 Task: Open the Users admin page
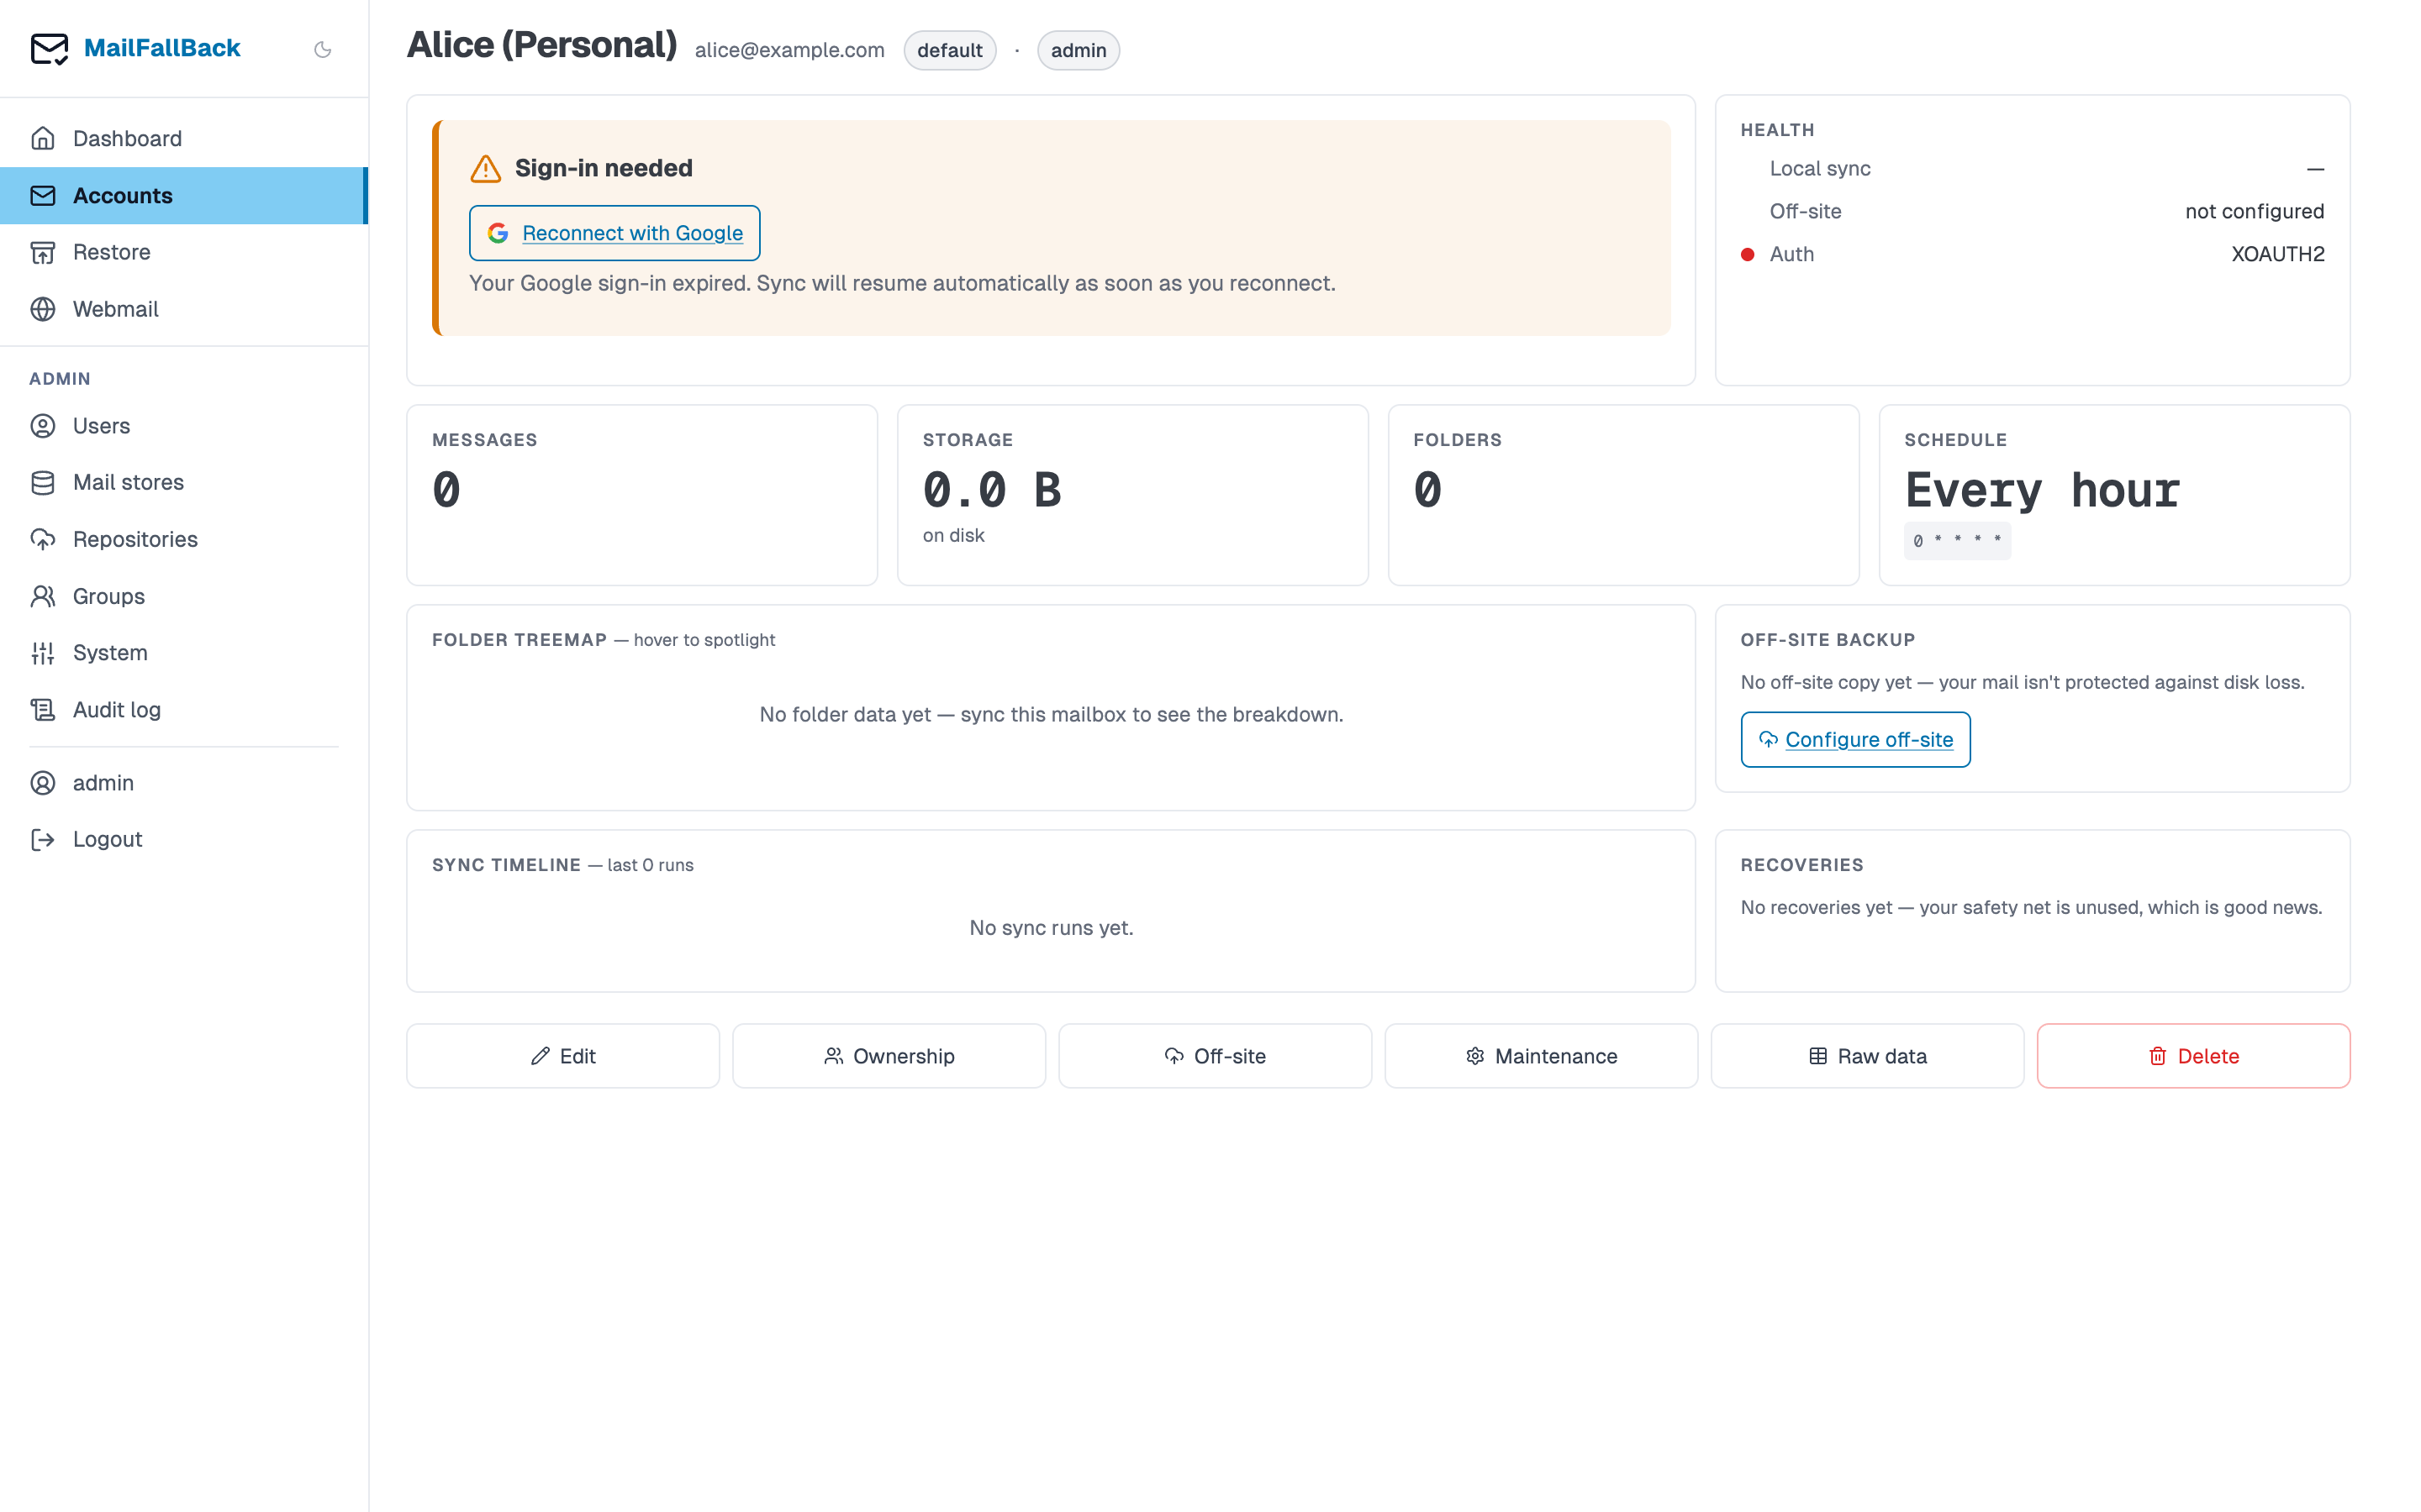point(184,426)
